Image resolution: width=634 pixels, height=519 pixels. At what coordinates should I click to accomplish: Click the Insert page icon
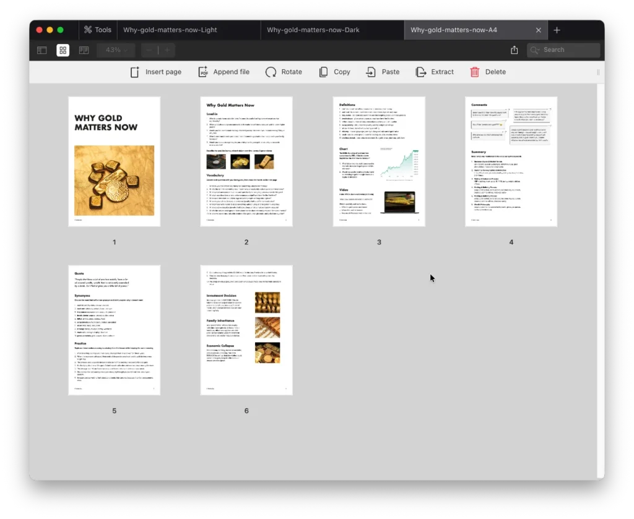tap(135, 72)
